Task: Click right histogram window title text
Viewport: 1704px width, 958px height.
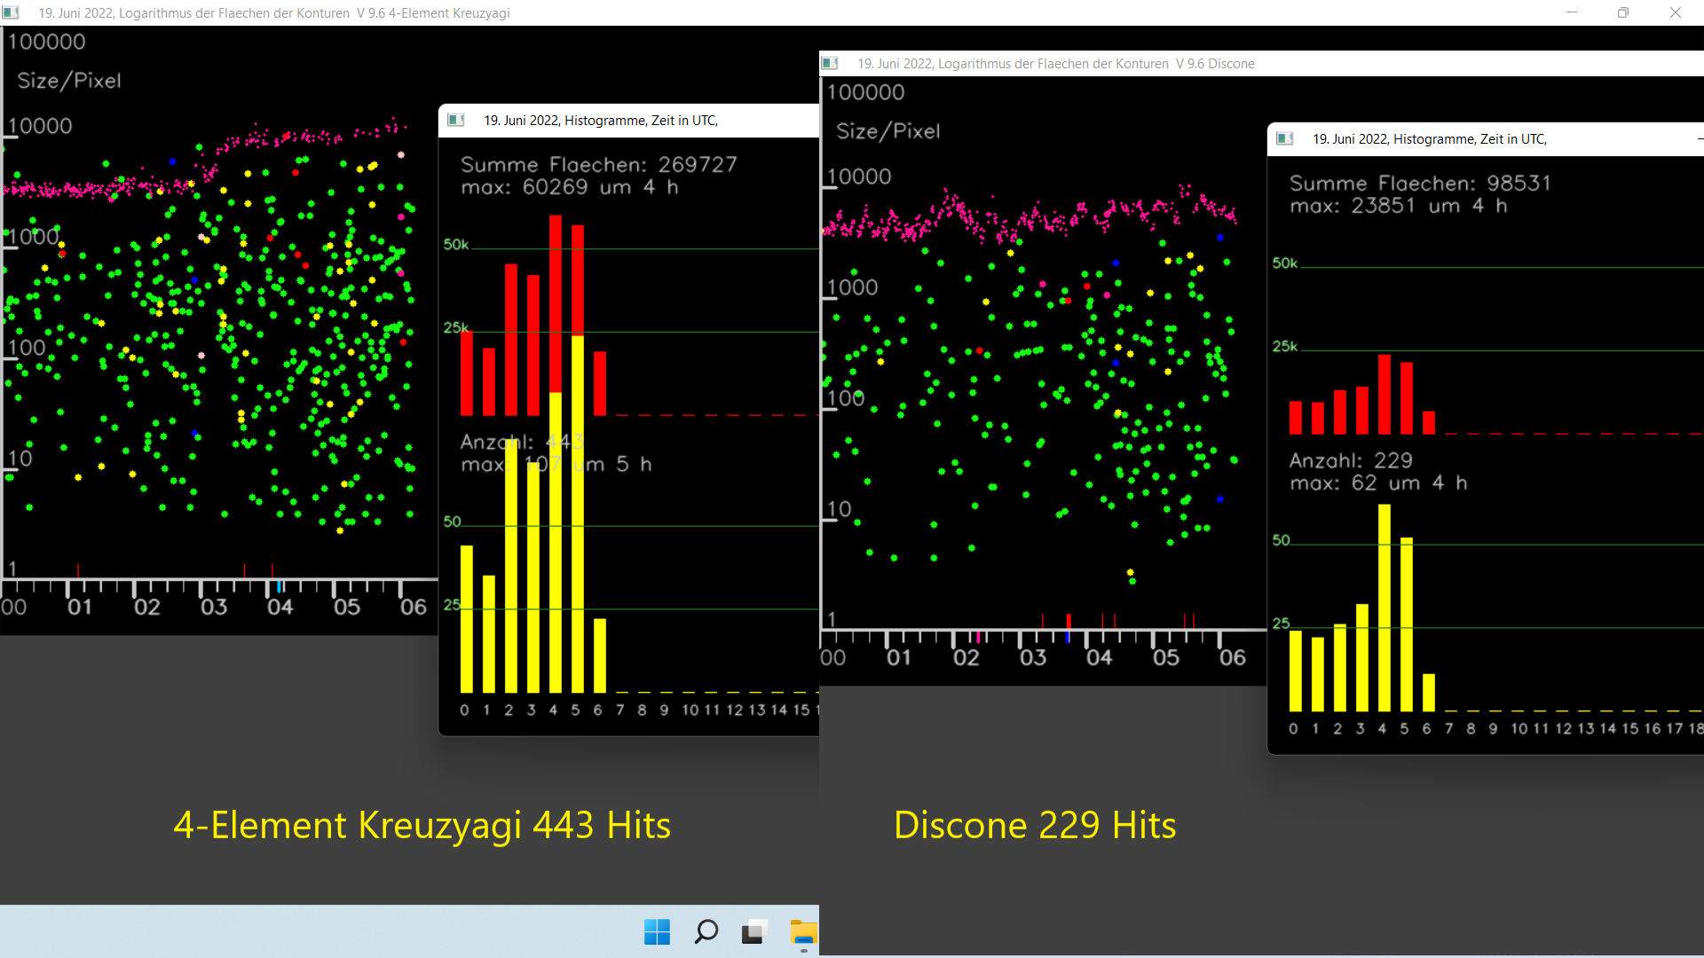Action: coord(1430,139)
